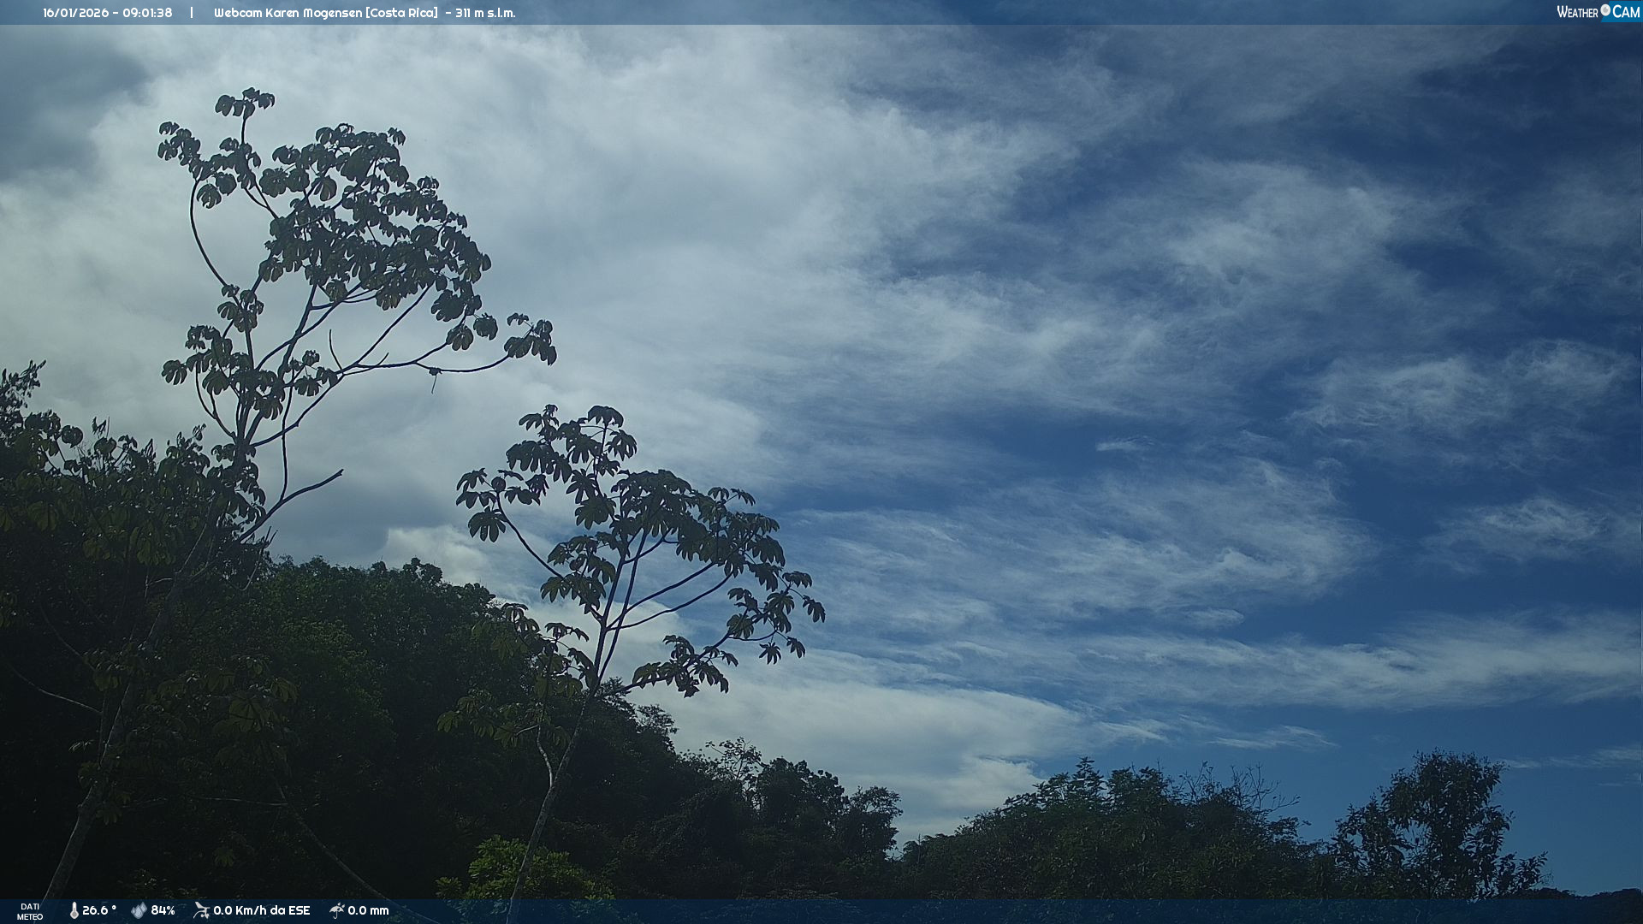Click the WeatherCam logo
Screen dimensions: 1643x924
[x=1598, y=12]
